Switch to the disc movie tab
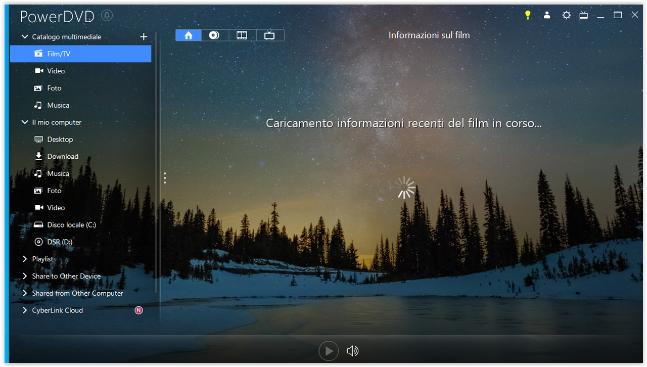The image size is (647, 367). point(214,35)
